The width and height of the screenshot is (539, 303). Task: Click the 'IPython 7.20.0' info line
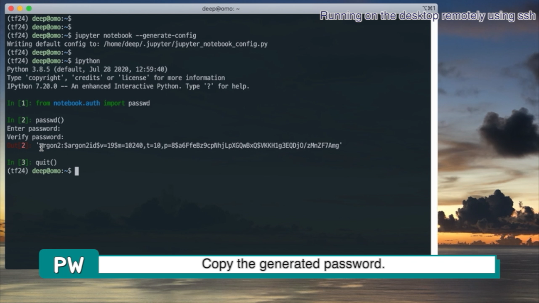(128, 86)
